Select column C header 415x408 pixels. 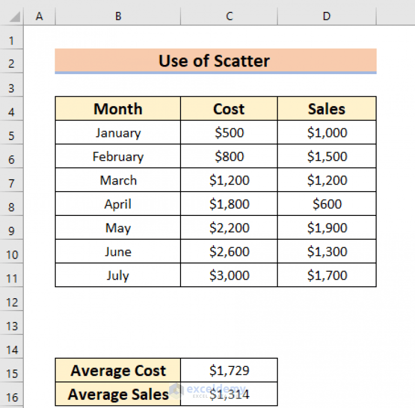[229, 17]
